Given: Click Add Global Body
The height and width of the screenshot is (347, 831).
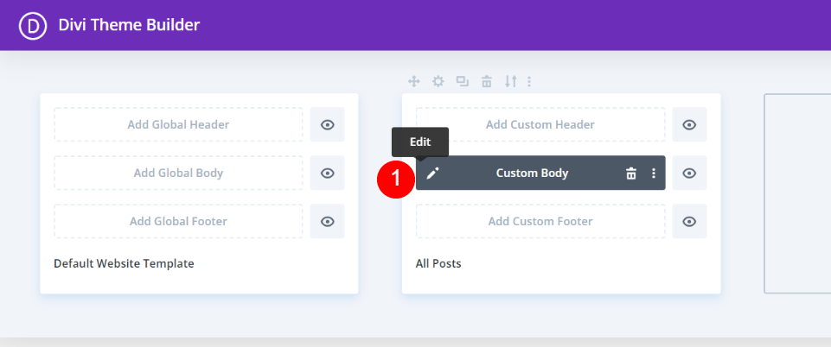Looking at the screenshot, I should point(179,173).
